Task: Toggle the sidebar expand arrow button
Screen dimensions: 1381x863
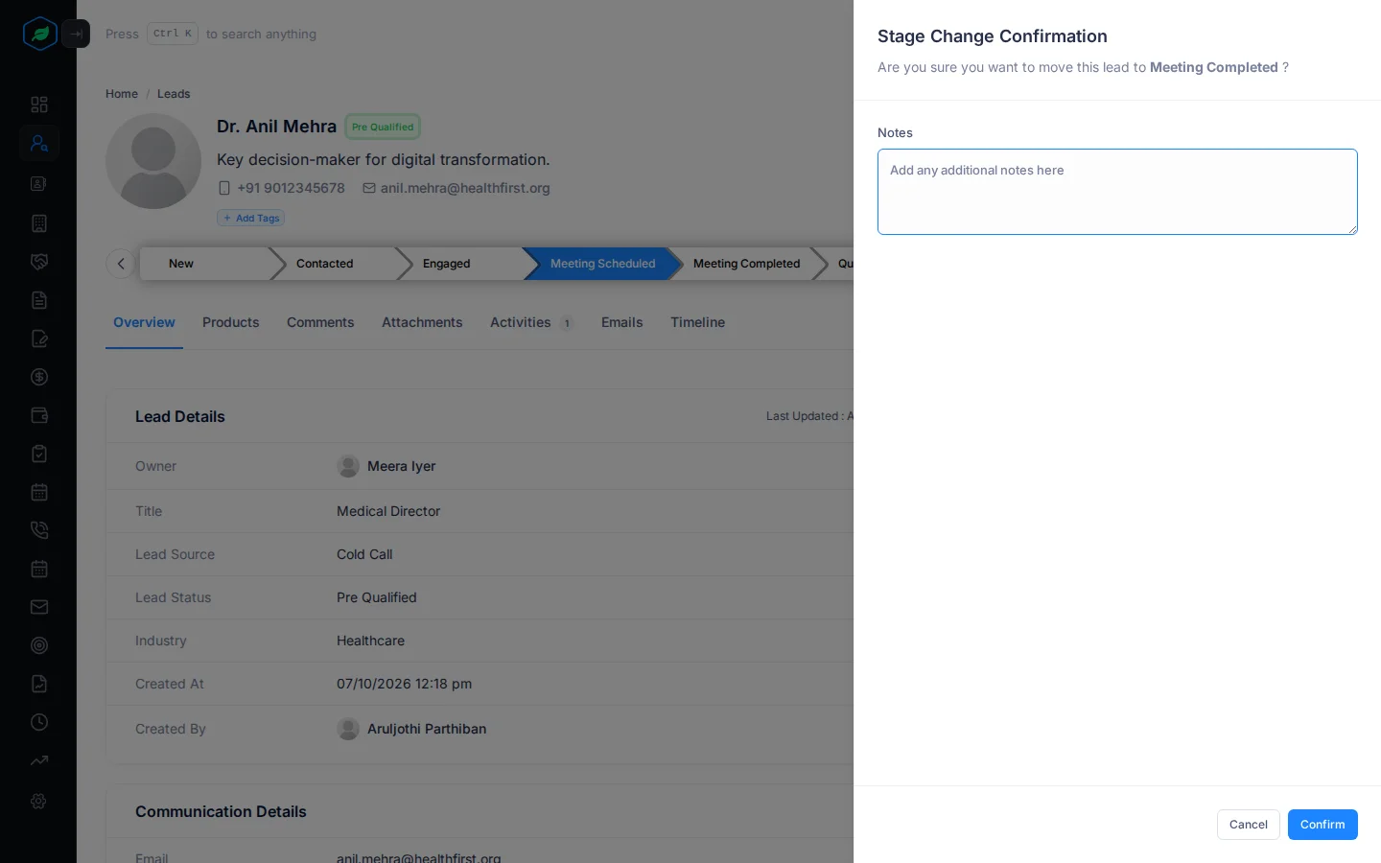Action: coord(76,34)
